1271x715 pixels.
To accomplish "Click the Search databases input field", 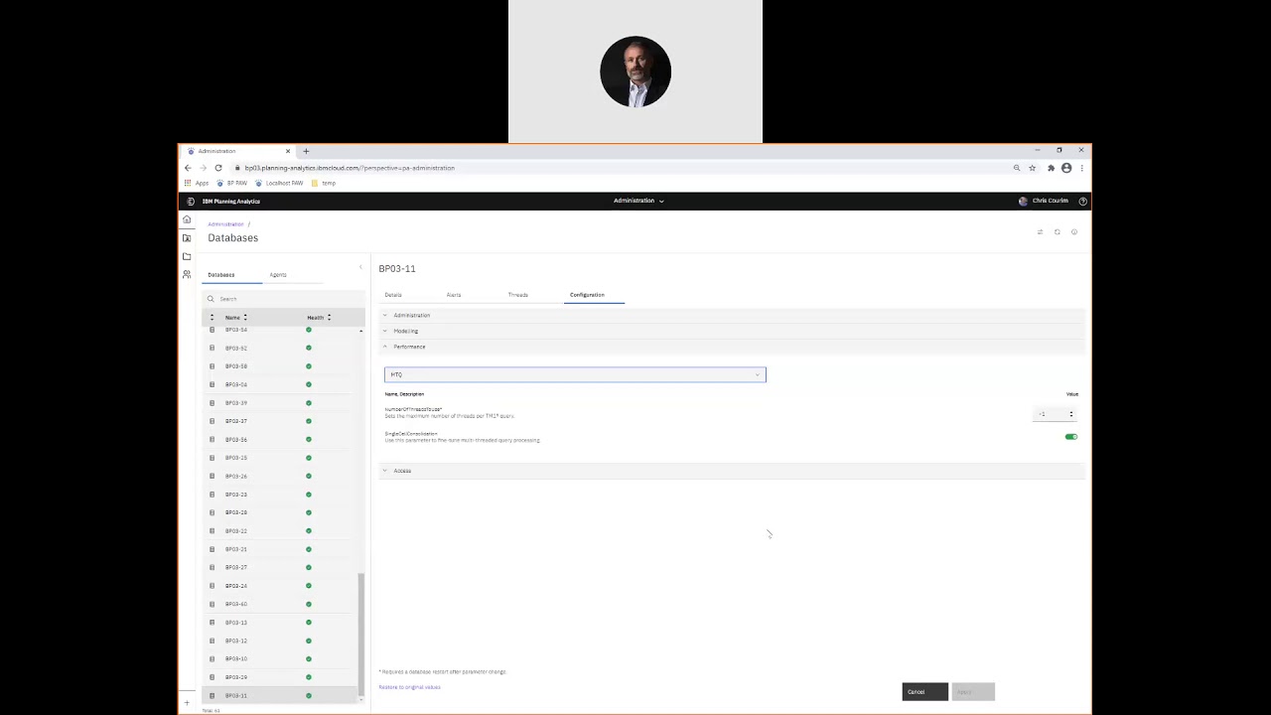I will [284, 299].
